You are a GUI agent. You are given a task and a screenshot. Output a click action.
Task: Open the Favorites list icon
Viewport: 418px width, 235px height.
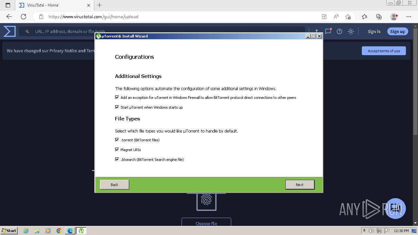tap(364, 17)
